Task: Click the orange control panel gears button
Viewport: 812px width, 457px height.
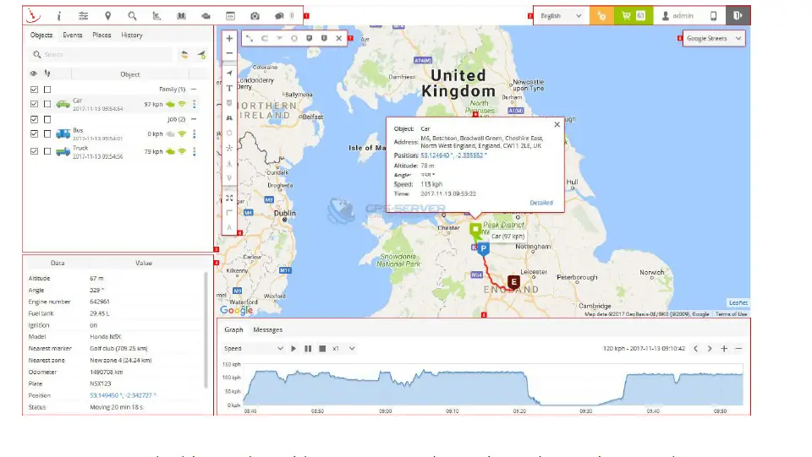Action: click(x=601, y=15)
